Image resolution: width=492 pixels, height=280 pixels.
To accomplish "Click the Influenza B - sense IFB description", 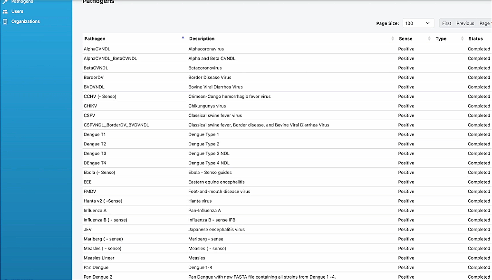I will (x=212, y=220).
